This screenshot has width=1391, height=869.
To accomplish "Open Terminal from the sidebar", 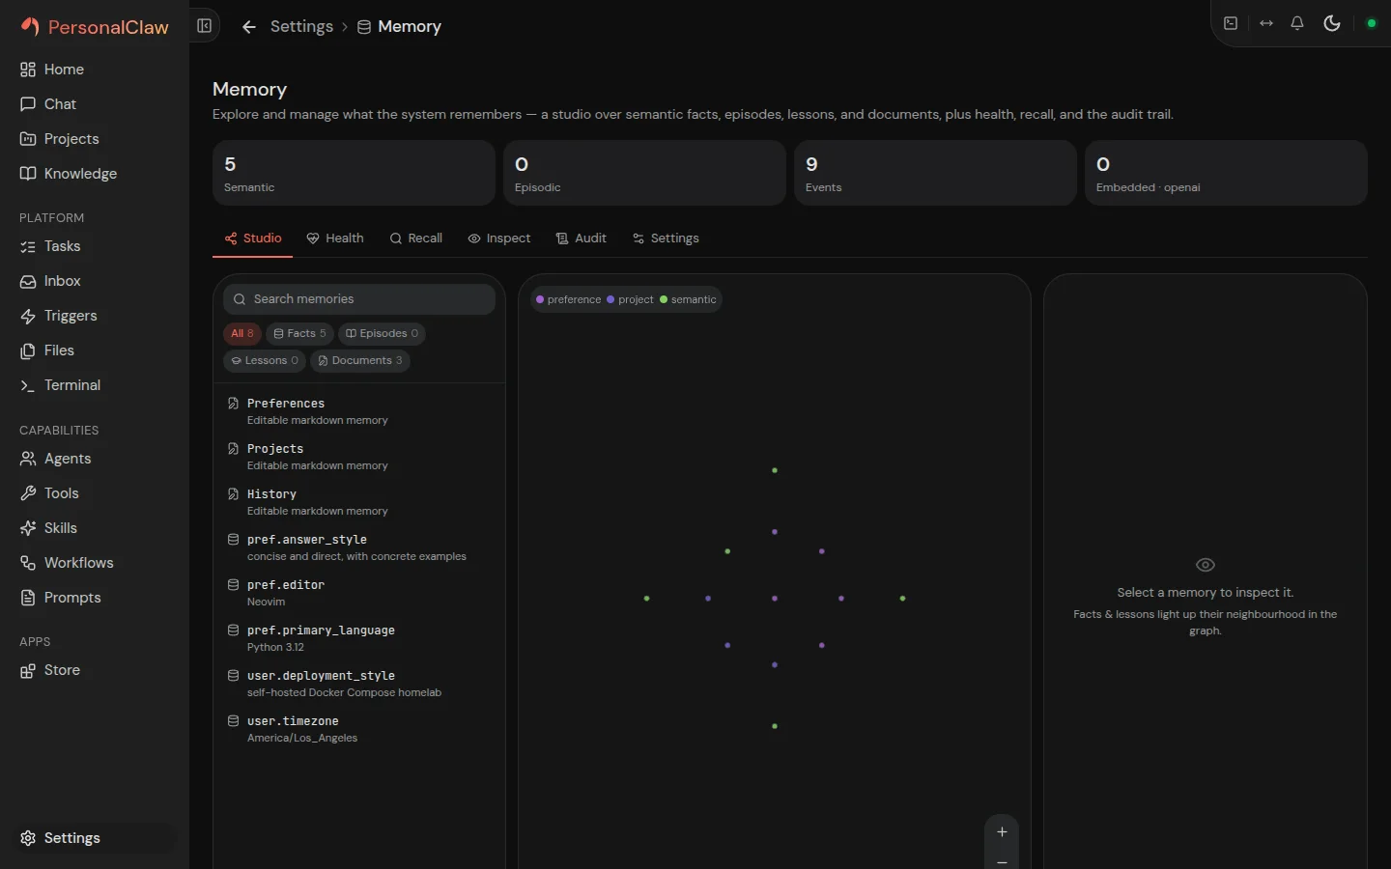I will click(x=95, y=385).
